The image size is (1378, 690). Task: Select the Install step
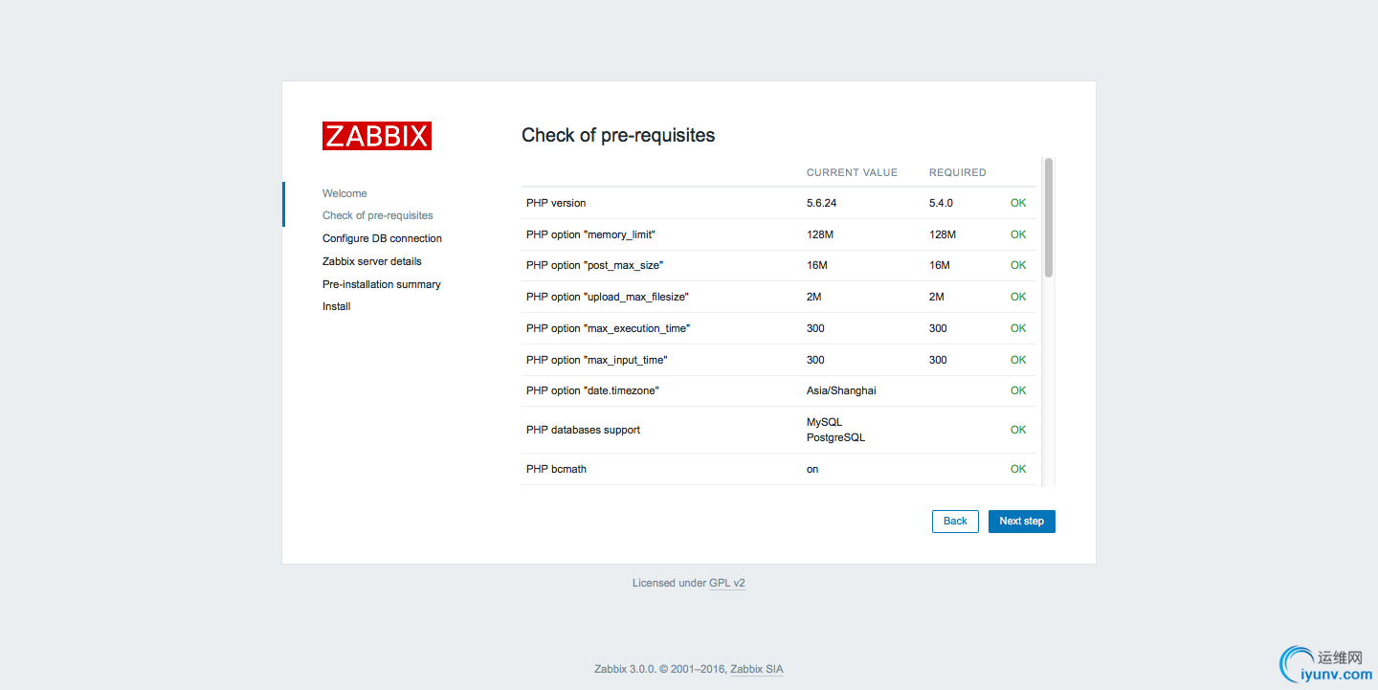[336, 306]
